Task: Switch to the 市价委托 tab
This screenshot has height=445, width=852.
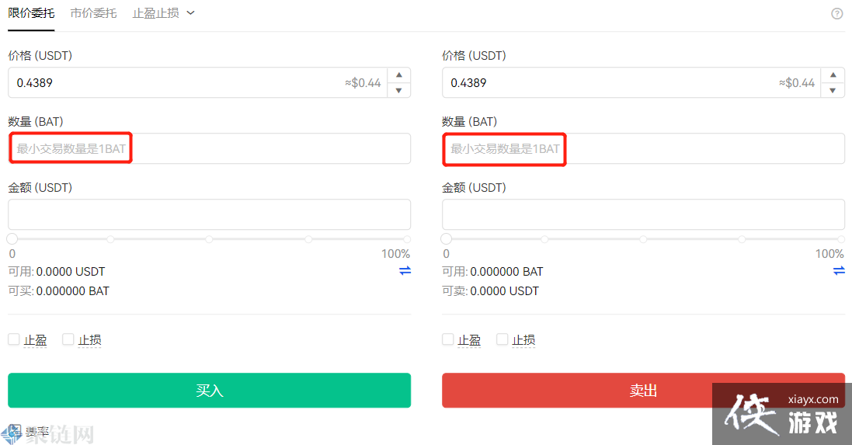Action: pyautogui.click(x=93, y=13)
